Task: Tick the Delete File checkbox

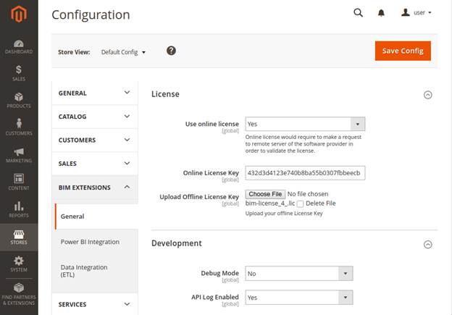Action: tap(300, 203)
